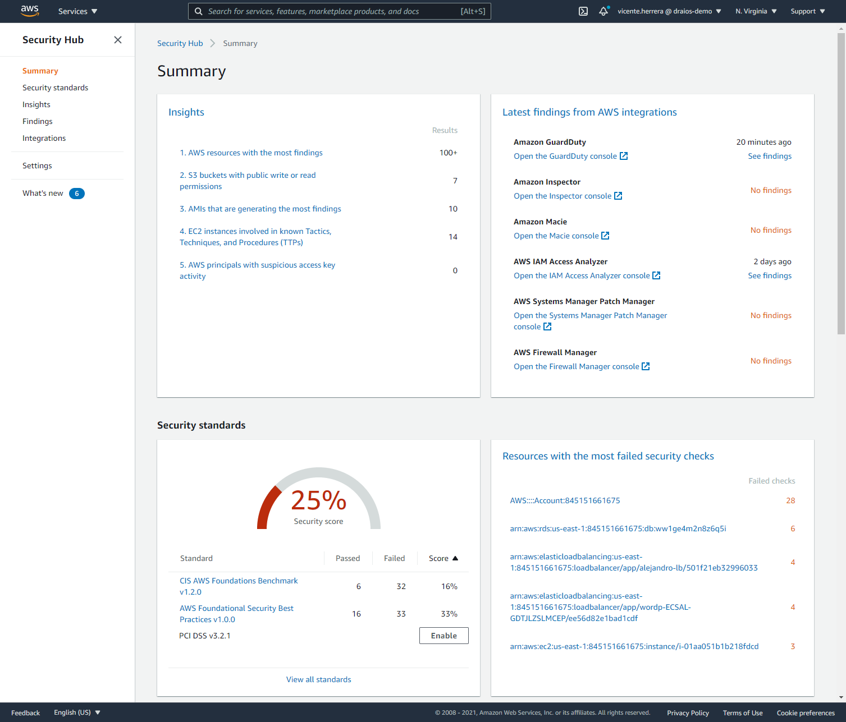The height and width of the screenshot is (722, 846).
Task: Open Privacy Policy in footer
Action: tap(688, 712)
